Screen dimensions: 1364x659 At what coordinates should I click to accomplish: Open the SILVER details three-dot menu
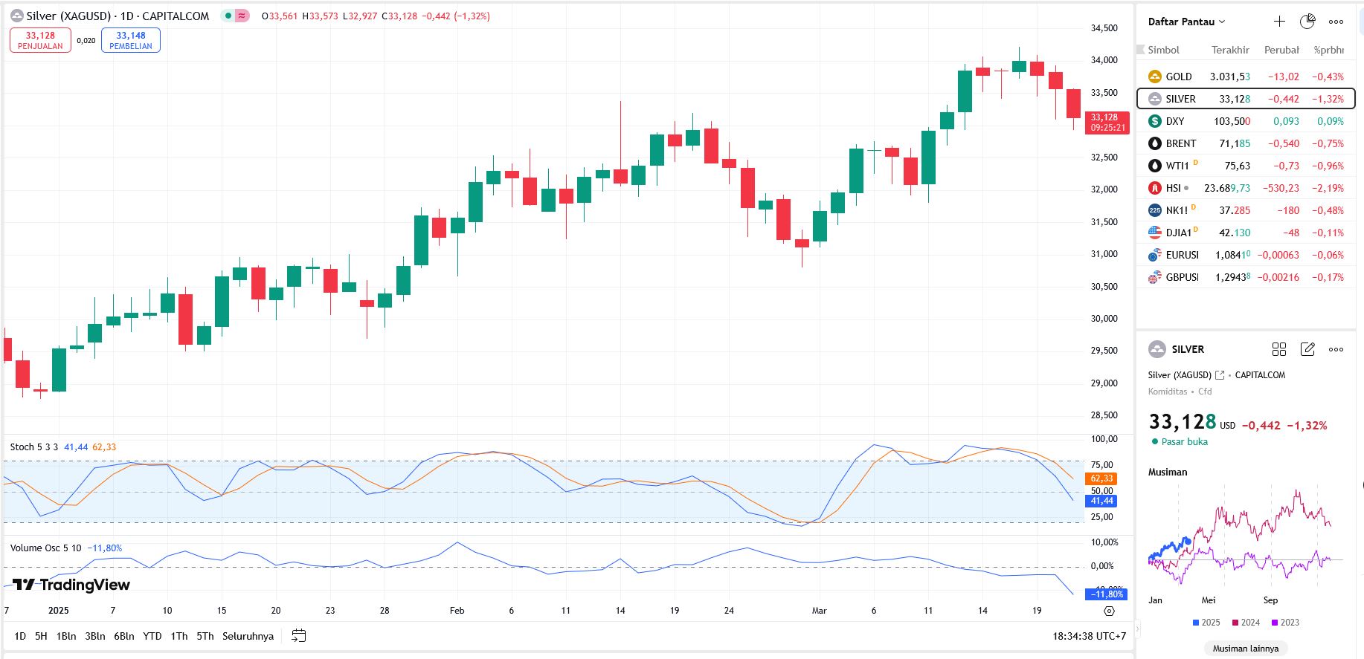pos(1336,349)
